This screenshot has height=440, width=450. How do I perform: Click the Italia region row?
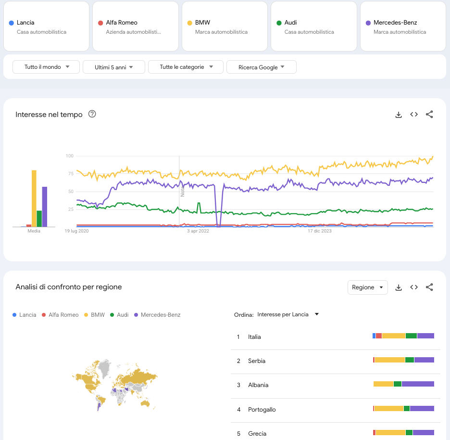(x=336, y=336)
